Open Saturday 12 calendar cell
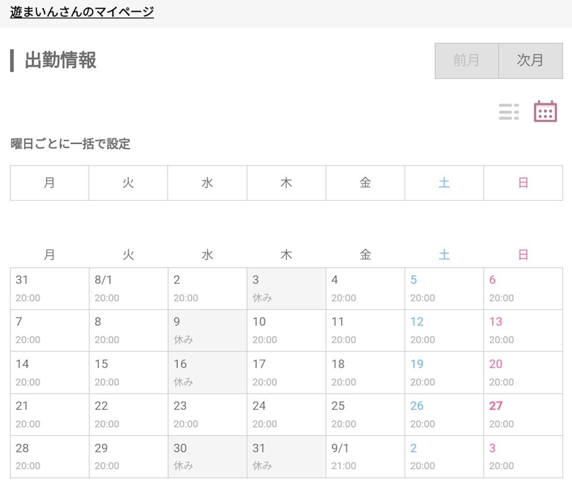Screen dimensions: 572x493 (444, 331)
